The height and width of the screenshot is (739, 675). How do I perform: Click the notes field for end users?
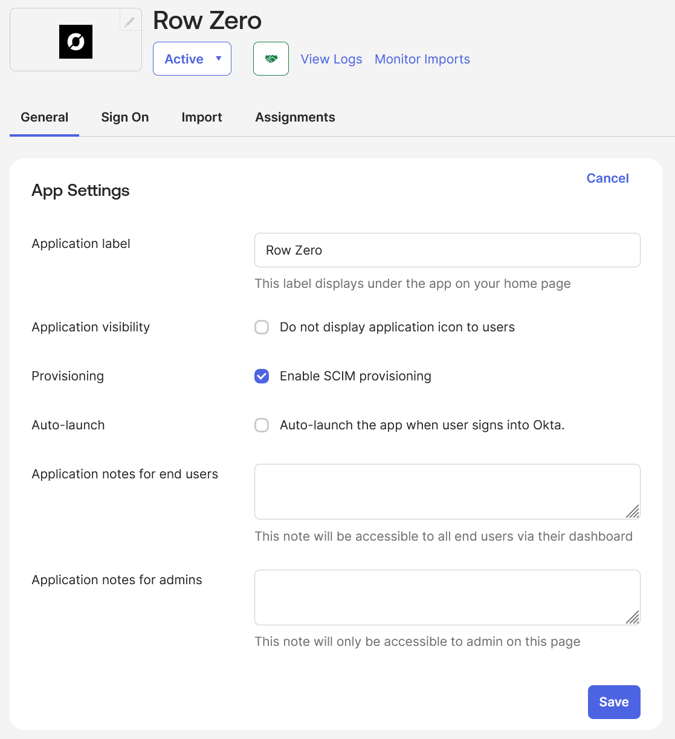[x=447, y=491]
